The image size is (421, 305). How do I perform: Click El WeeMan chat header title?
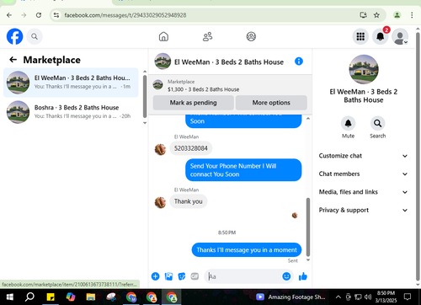click(229, 62)
